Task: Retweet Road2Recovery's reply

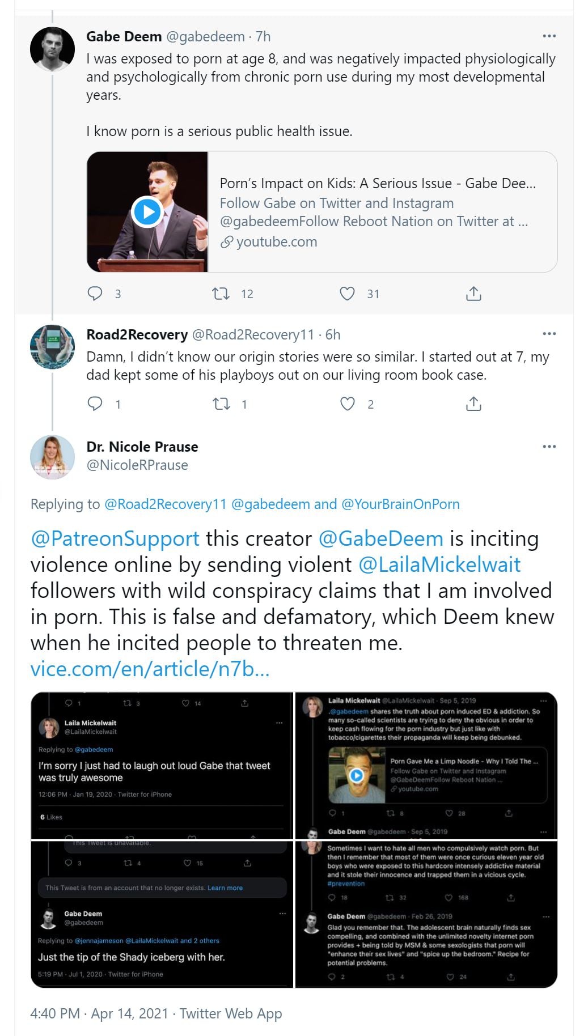Action: pyautogui.click(x=221, y=404)
